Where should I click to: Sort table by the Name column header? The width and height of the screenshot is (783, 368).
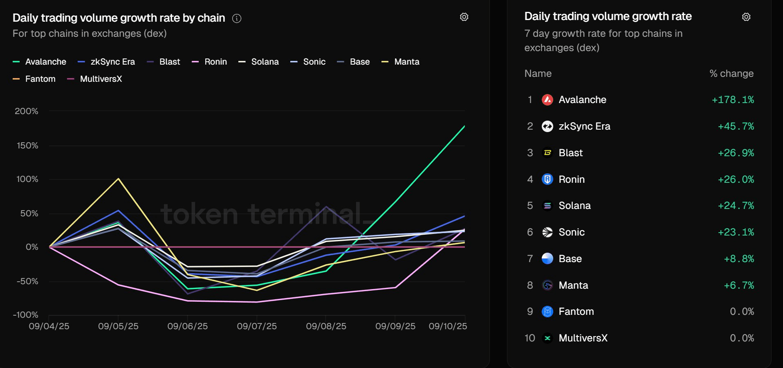tap(538, 74)
